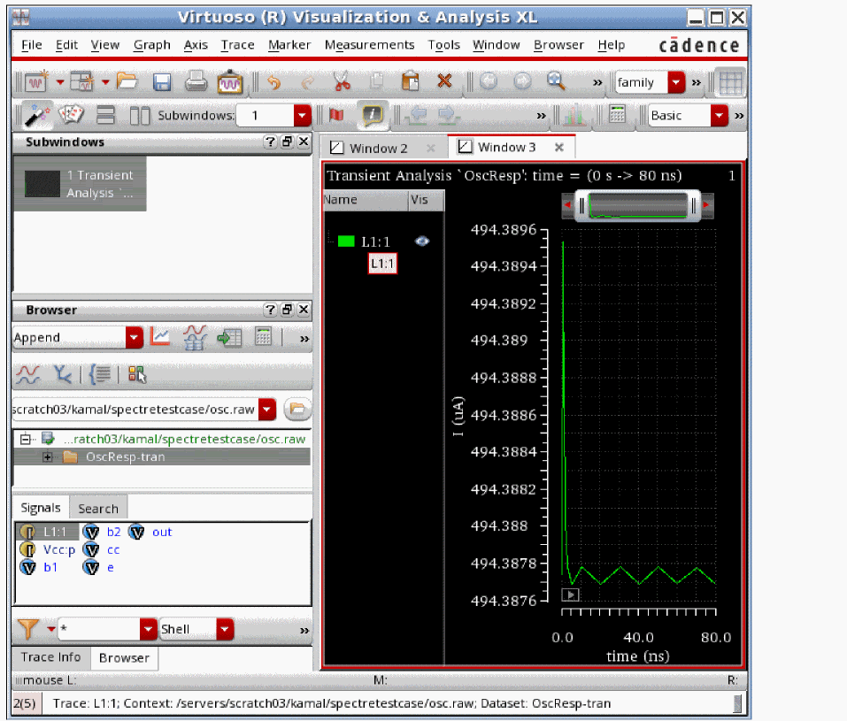Toggle visibility eye for trace L1:1
The width and height of the screenshot is (847, 721).
pos(422,241)
